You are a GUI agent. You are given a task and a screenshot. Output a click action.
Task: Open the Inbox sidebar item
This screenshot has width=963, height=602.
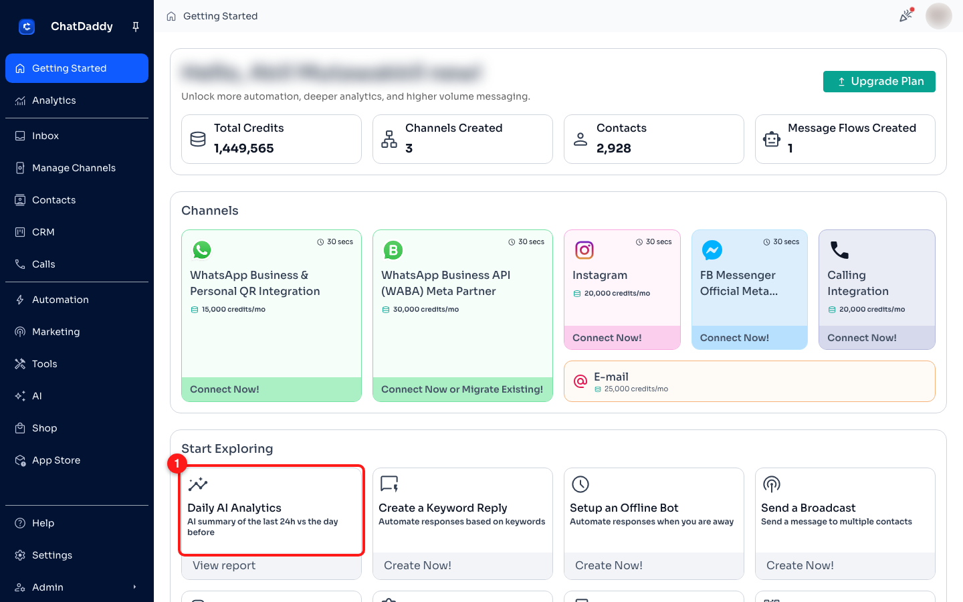(x=77, y=136)
